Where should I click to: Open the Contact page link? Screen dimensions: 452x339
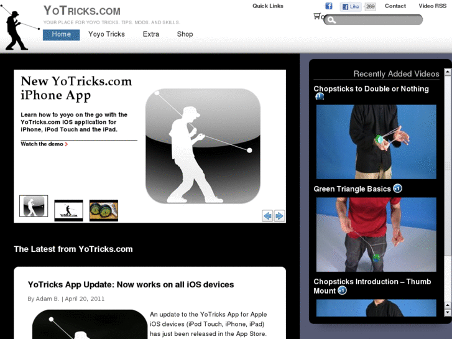pos(395,6)
